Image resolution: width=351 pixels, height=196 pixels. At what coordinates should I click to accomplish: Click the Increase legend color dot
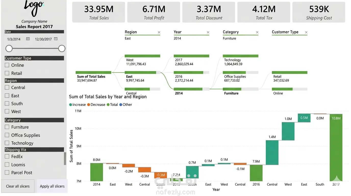point(71,105)
